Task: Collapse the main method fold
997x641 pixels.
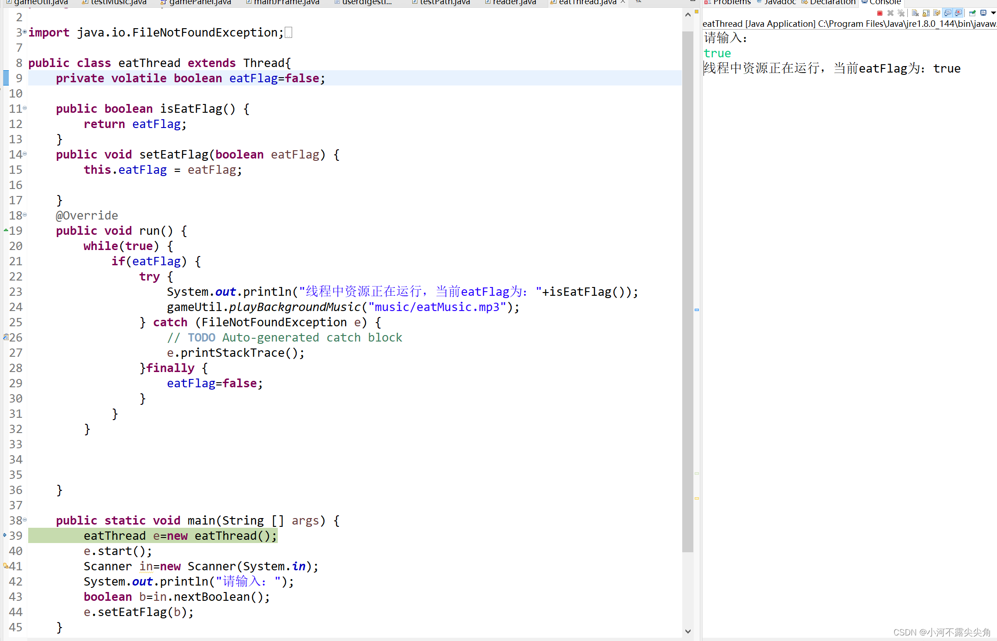Action: pyautogui.click(x=25, y=520)
